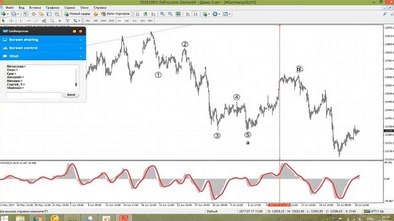Toggle Авто-торговля auto trading
The width and height of the screenshot is (394, 221).
pyautogui.click(x=115, y=14)
